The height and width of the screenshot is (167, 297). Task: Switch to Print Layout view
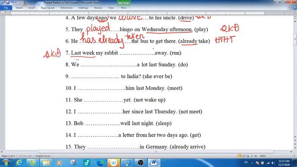tap(240, 156)
